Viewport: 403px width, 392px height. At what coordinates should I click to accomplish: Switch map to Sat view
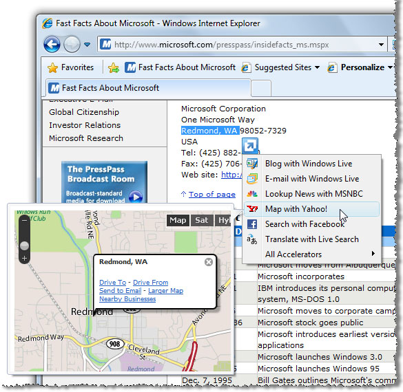coord(202,220)
